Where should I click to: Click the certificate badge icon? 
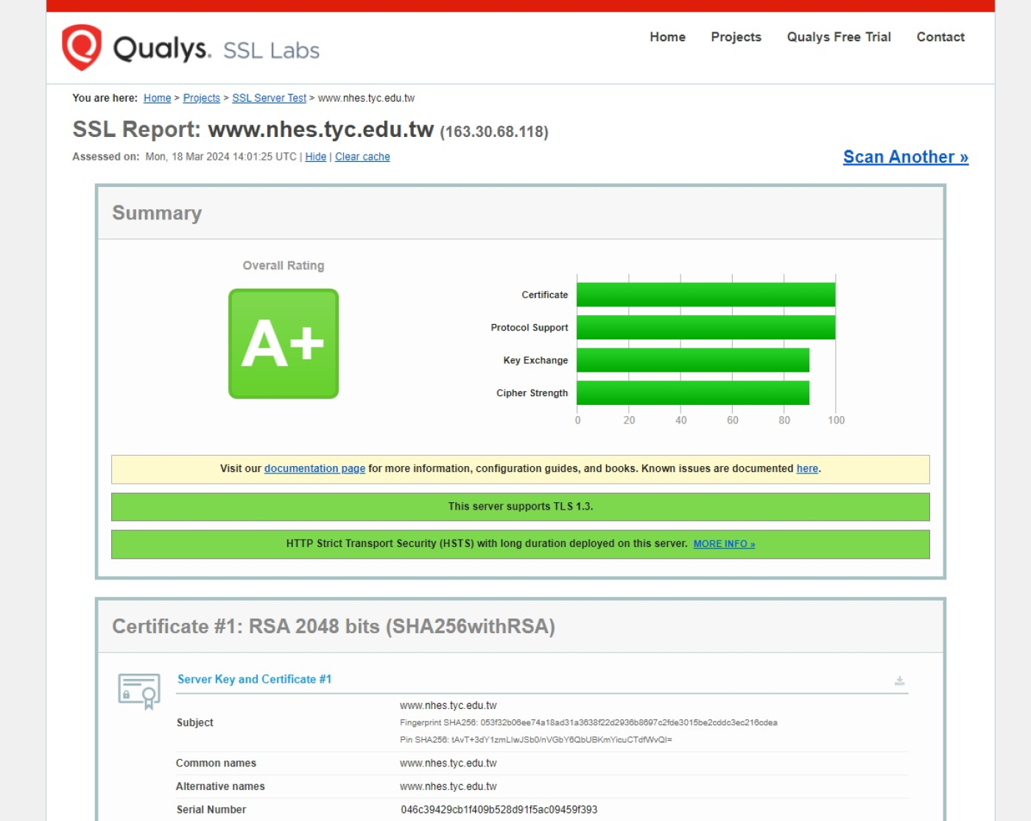[139, 691]
